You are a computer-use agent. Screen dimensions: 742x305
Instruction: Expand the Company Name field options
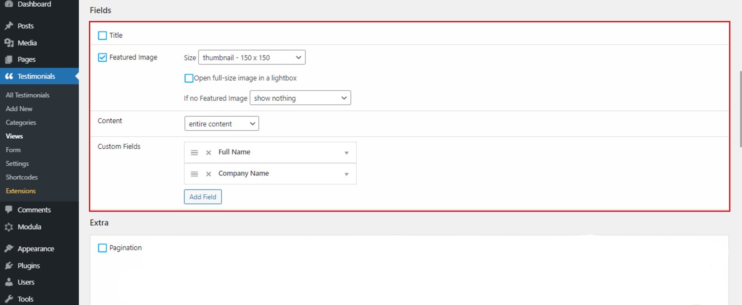(x=346, y=174)
